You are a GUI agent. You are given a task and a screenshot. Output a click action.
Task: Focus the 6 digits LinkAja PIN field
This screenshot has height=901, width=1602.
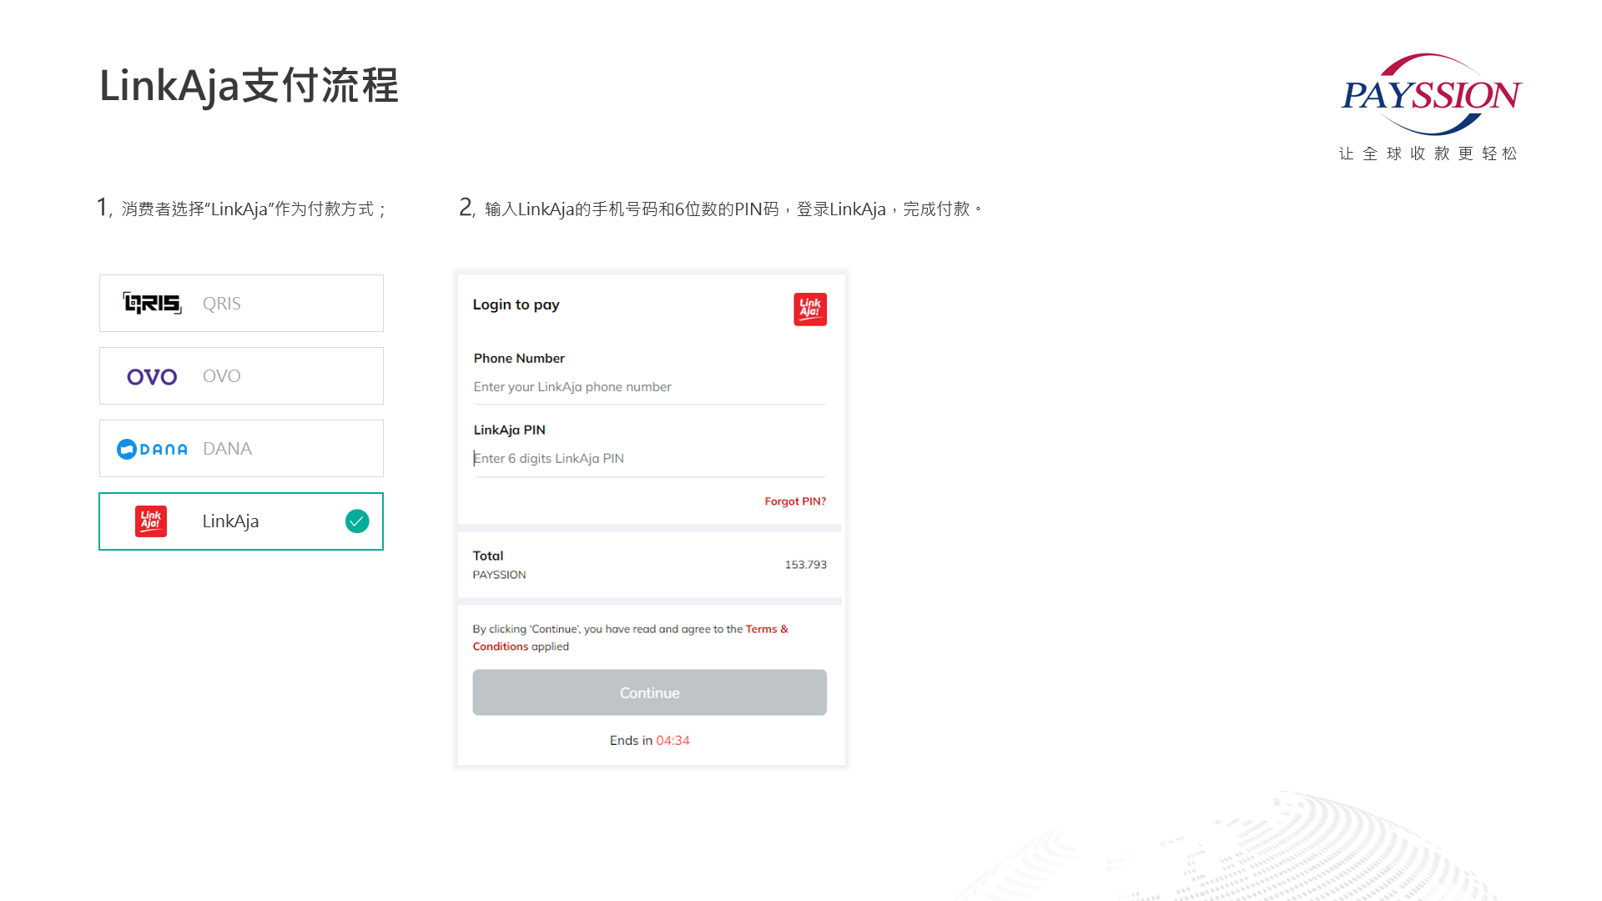649,459
